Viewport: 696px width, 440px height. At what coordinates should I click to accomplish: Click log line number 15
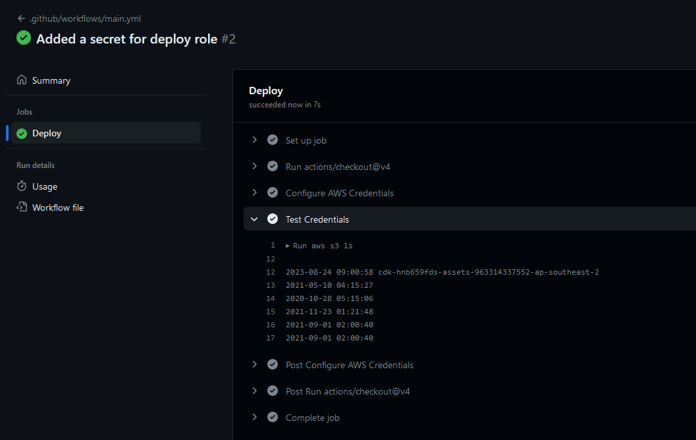pos(271,312)
